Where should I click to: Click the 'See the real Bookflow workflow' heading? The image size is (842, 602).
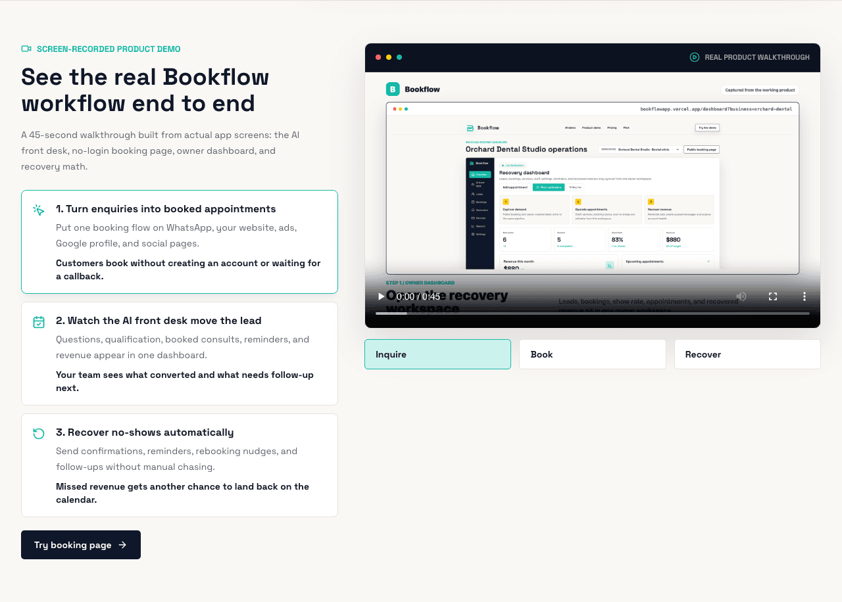click(x=145, y=90)
